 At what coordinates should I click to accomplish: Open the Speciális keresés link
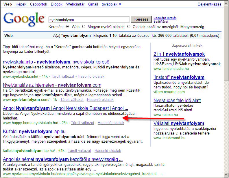pos(165,18)
